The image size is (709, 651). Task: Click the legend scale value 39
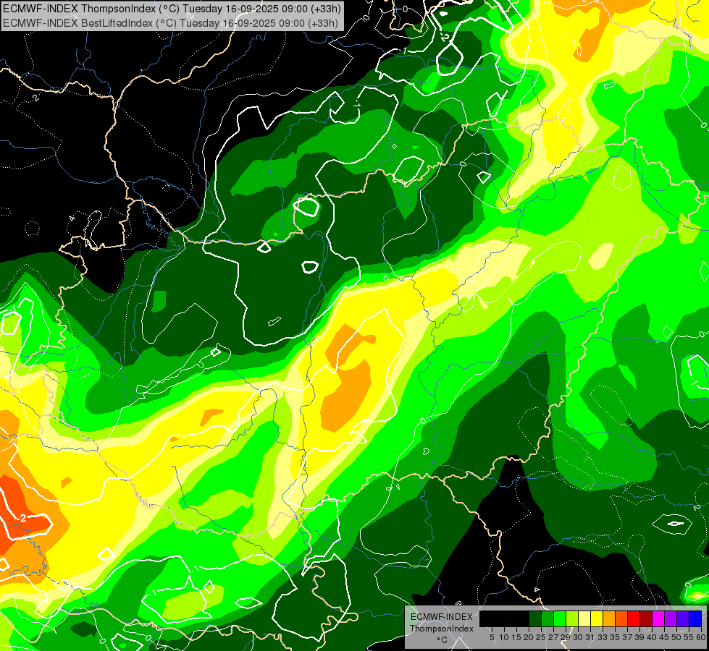click(639, 637)
